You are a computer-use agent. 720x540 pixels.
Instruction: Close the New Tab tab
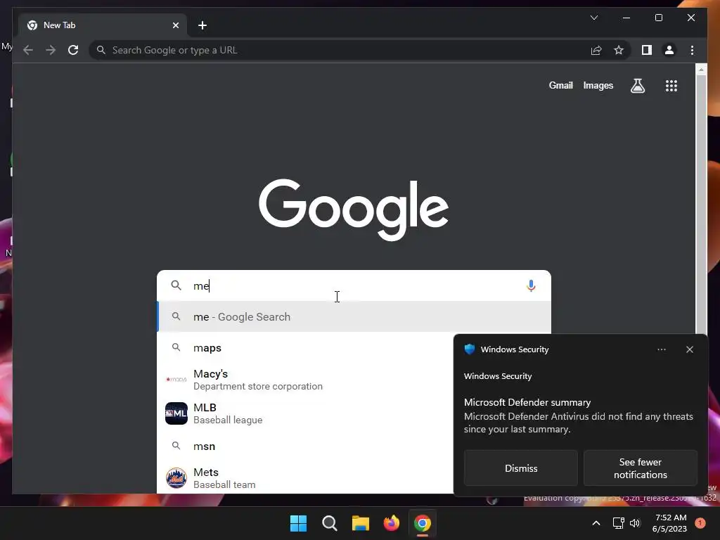[175, 25]
